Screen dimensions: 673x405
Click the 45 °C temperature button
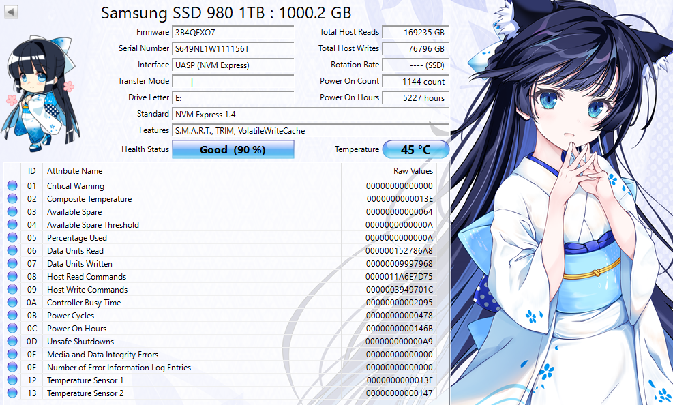tap(415, 149)
